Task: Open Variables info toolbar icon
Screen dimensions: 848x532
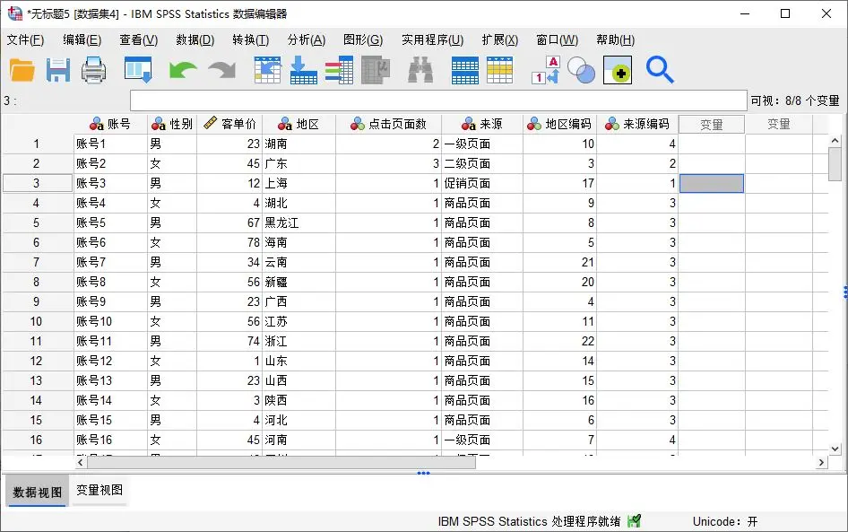Action: pyautogui.click(x=339, y=70)
